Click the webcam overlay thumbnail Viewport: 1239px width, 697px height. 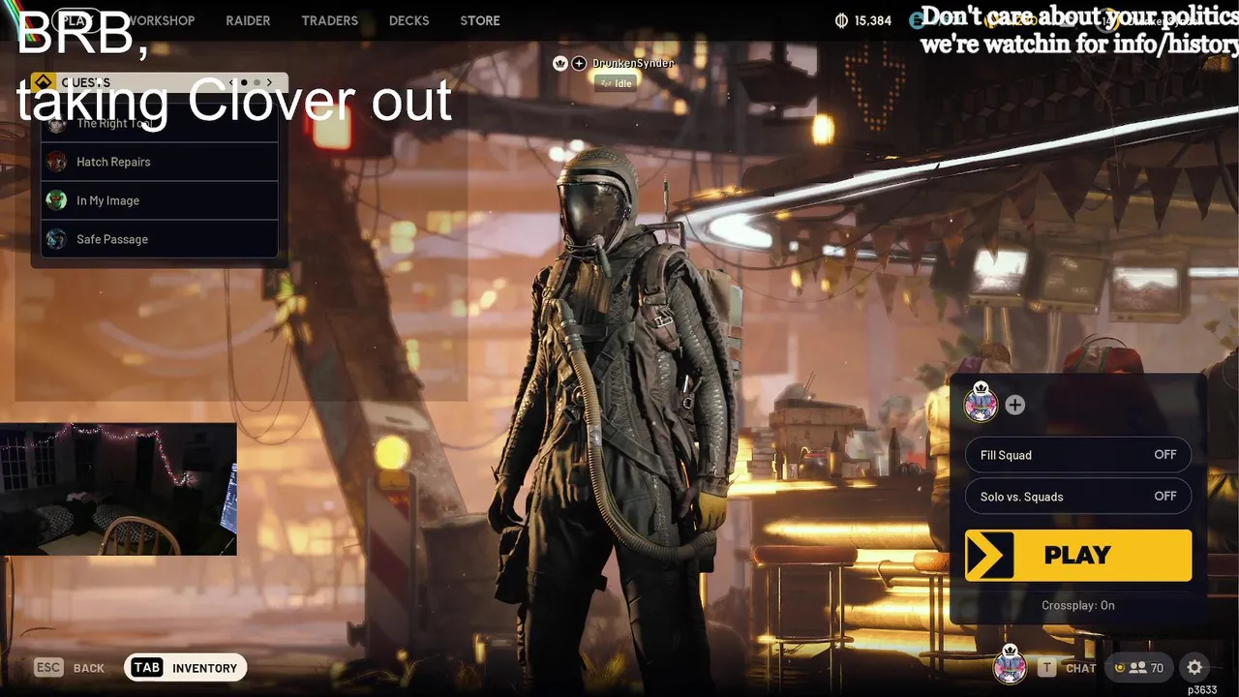118,489
